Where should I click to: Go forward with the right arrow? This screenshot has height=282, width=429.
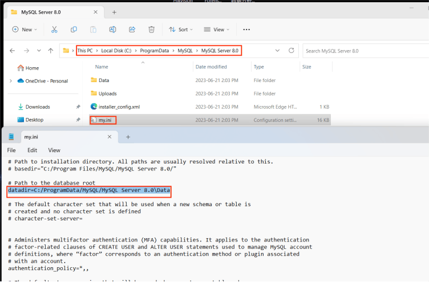coord(26,51)
